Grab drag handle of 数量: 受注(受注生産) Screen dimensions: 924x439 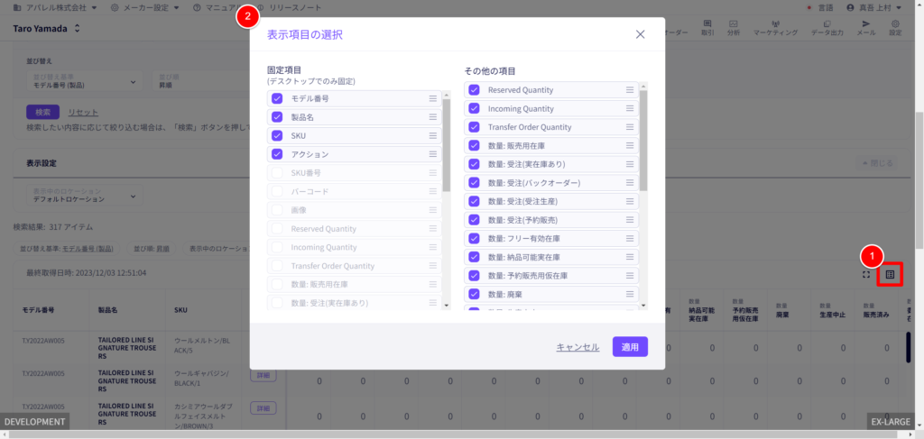click(x=630, y=201)
